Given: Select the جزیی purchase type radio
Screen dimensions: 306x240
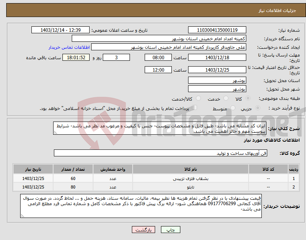Looking at the screenshot, I should 258,108.
